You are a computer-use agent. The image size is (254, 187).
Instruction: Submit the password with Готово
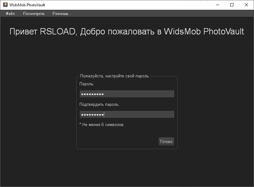click(x=166, y=141)
